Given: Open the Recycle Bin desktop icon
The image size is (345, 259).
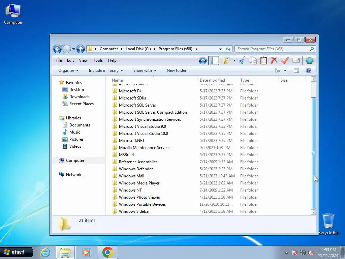Looking at the screenshot, I should [328, 224].
